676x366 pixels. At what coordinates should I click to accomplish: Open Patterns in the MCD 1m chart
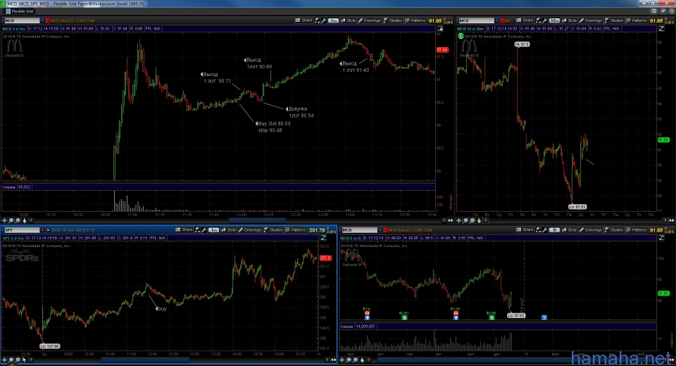(x=415, y=20)
